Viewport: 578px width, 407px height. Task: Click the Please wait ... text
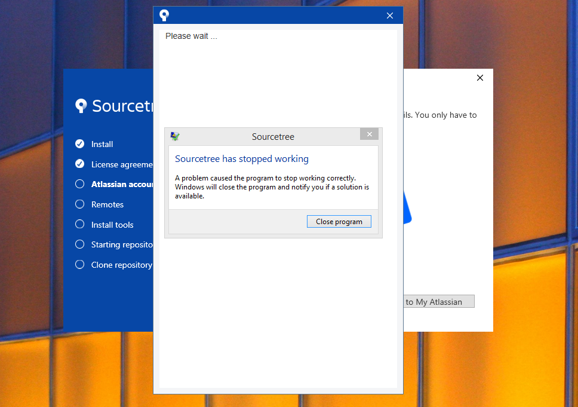tap(191, 36)
